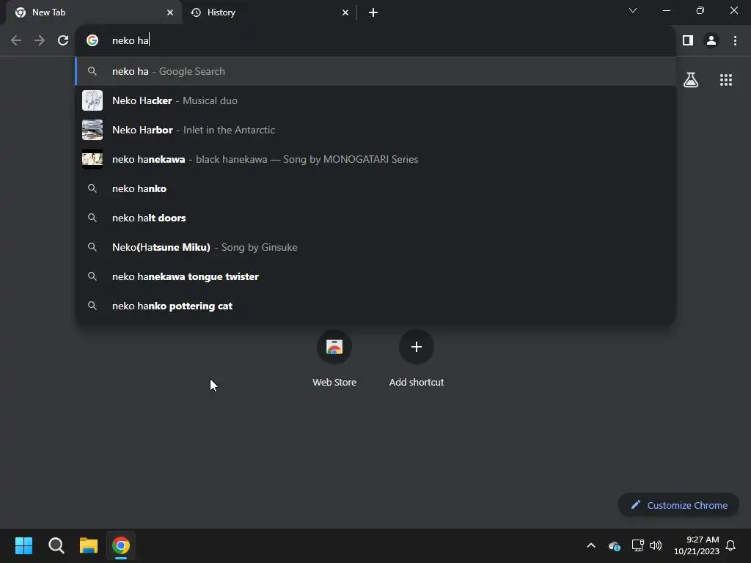Select 'neko hanko pottering cat' suggestion
The height and width of the screenshot is (563, 751).
(375, 306)
